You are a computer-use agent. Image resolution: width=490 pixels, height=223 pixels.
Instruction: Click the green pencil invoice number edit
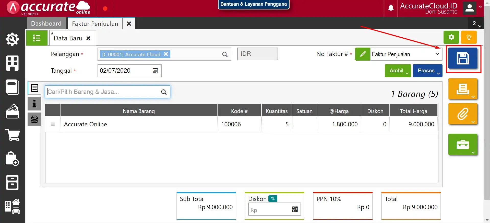pos(363,54)
